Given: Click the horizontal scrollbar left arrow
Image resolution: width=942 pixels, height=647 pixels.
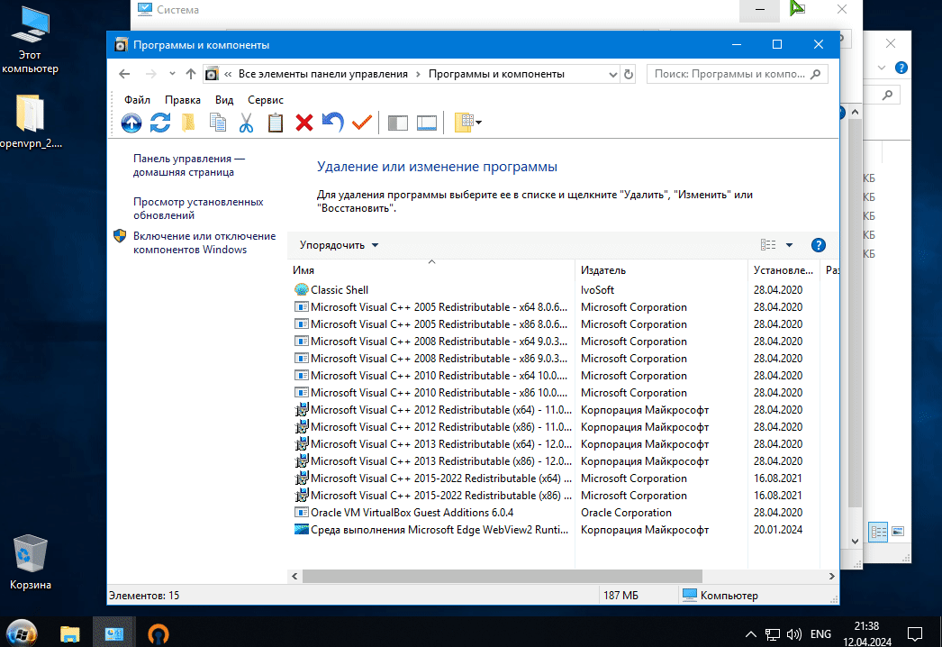Looking at the screenshot, I should pos(294,576).
